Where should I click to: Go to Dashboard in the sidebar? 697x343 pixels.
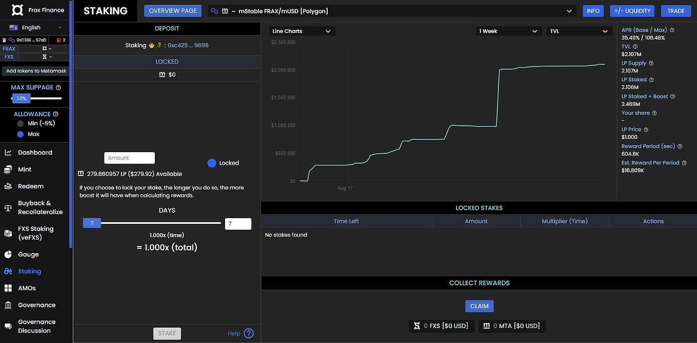(35, 153)
